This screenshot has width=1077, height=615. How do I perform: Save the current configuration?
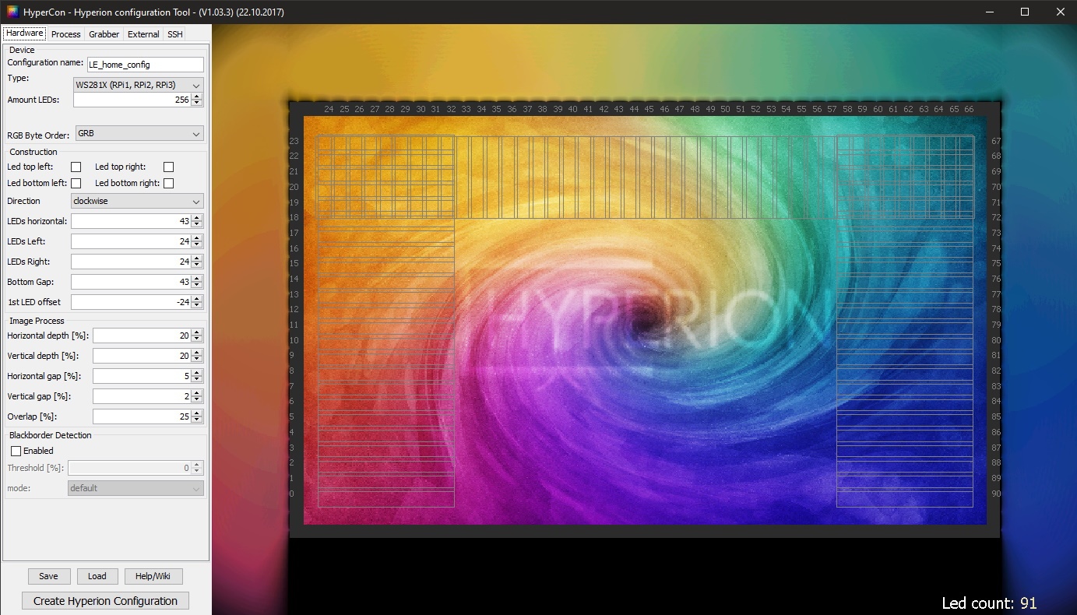tap(49, 576)
